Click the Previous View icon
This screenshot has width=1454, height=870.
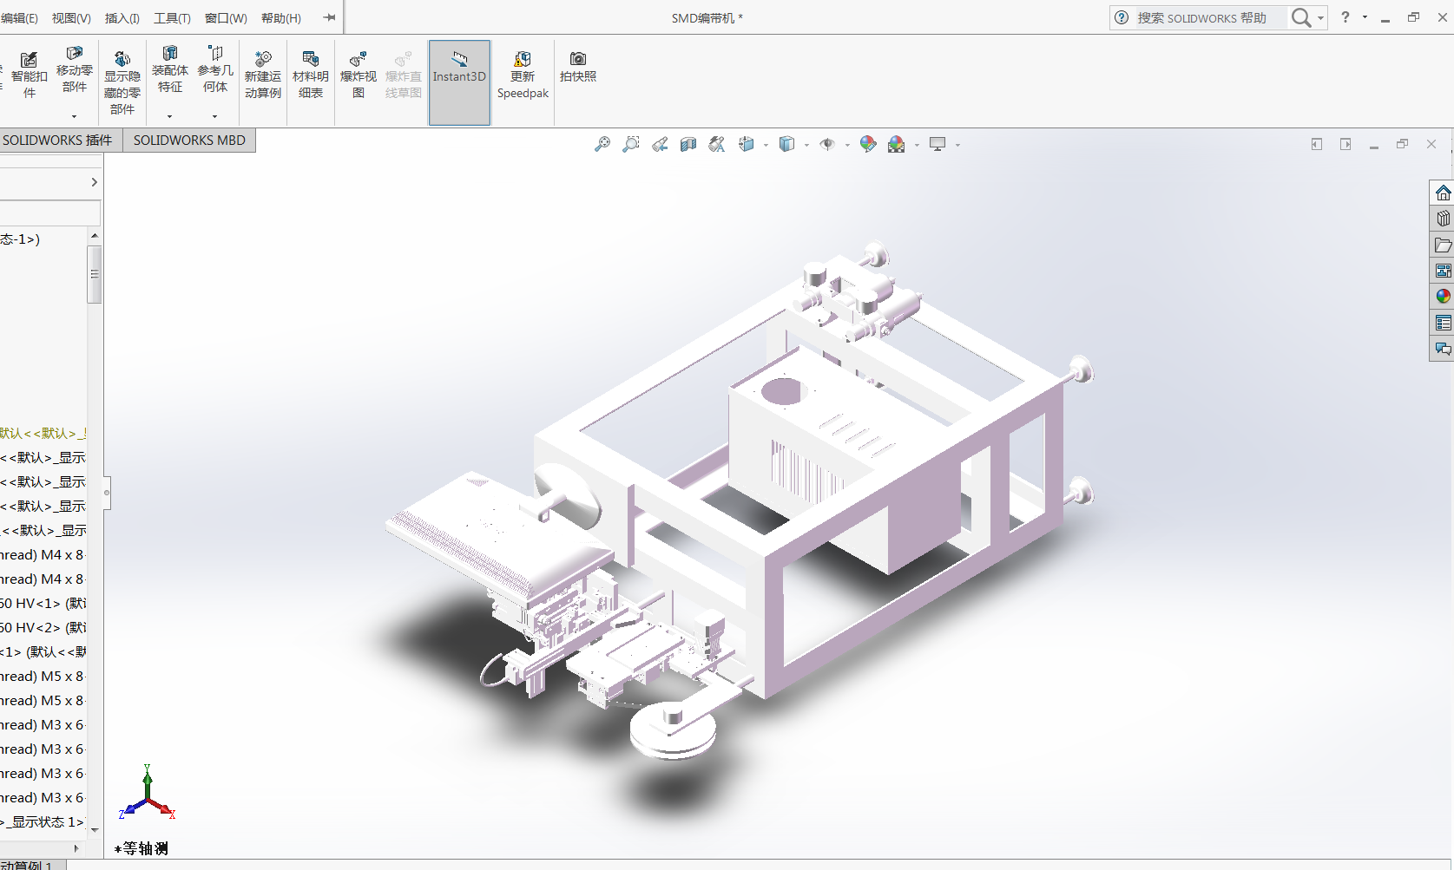tap(660, 145)
